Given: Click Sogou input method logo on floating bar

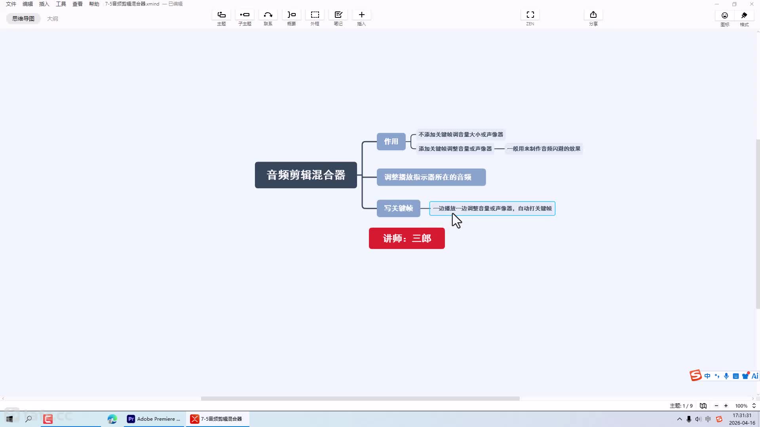Looking at the screenshot, I should (x=695, y=376).
